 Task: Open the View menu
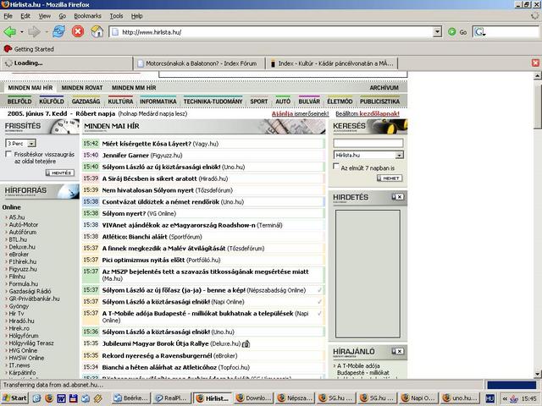click(45, 16)
